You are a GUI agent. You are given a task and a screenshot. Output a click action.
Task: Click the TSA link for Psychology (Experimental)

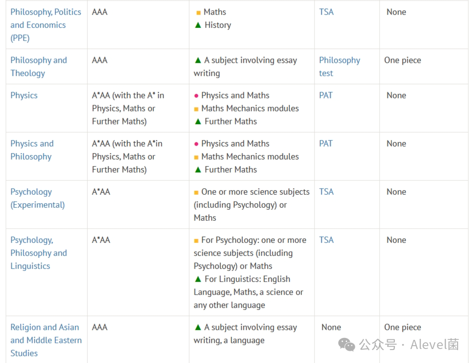click(326, 192)
